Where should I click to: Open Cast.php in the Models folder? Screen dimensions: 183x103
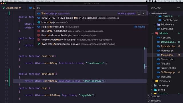click(166, 37)
